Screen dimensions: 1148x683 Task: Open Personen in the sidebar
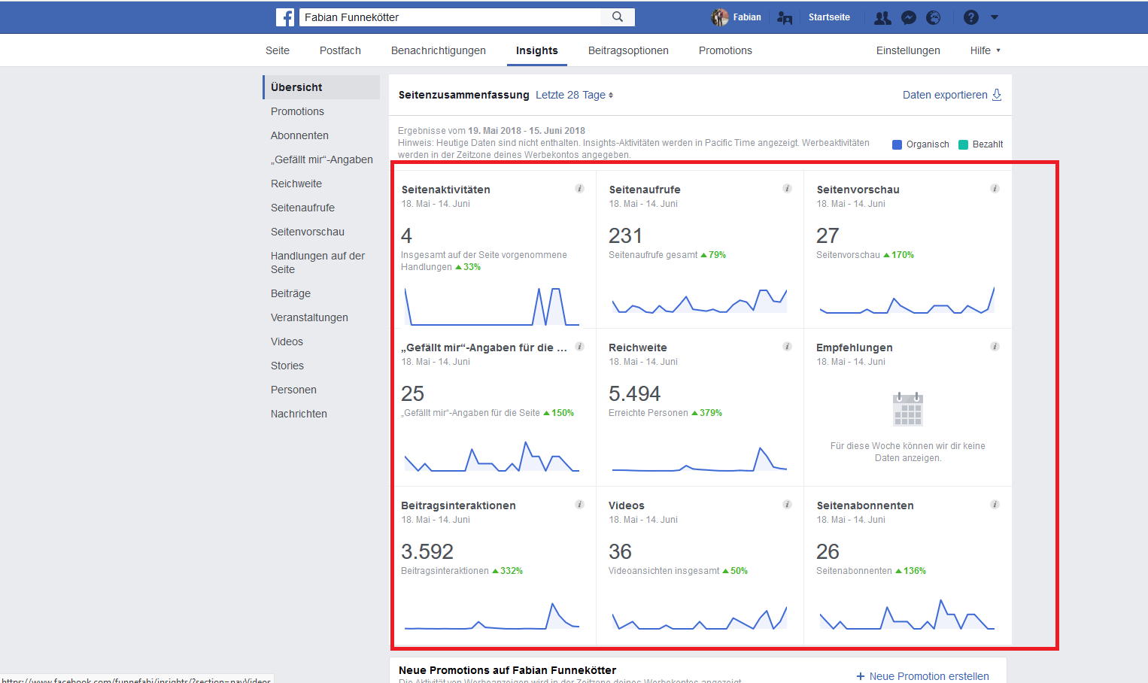[293, 390]
